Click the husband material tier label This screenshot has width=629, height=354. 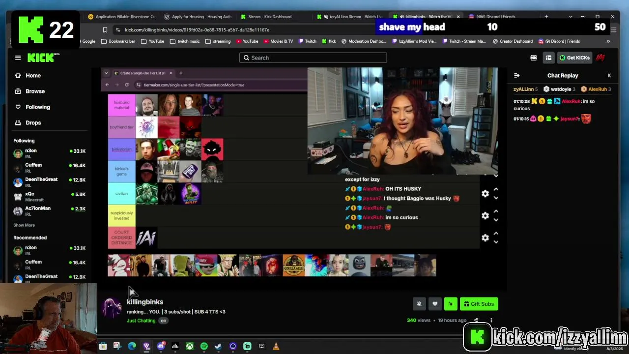coord(121,105)
